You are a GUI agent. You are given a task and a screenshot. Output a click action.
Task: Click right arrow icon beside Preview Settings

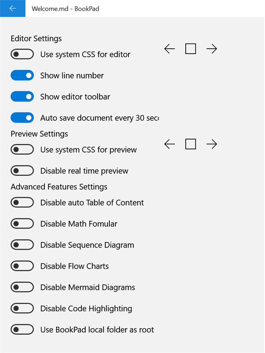click(x=212, y=144)
